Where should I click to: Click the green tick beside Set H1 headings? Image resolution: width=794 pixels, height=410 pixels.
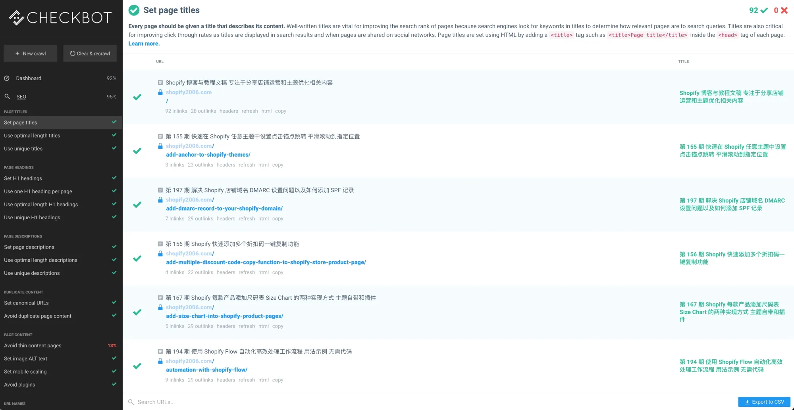pyautogui.click(x=114, y=178)
